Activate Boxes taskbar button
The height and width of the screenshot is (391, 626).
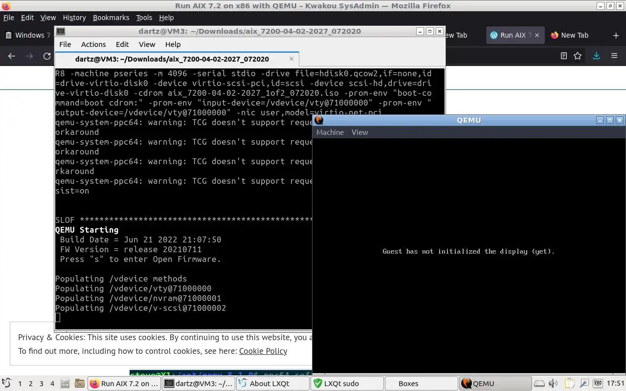pyautogui.click(x=422, y=384)
